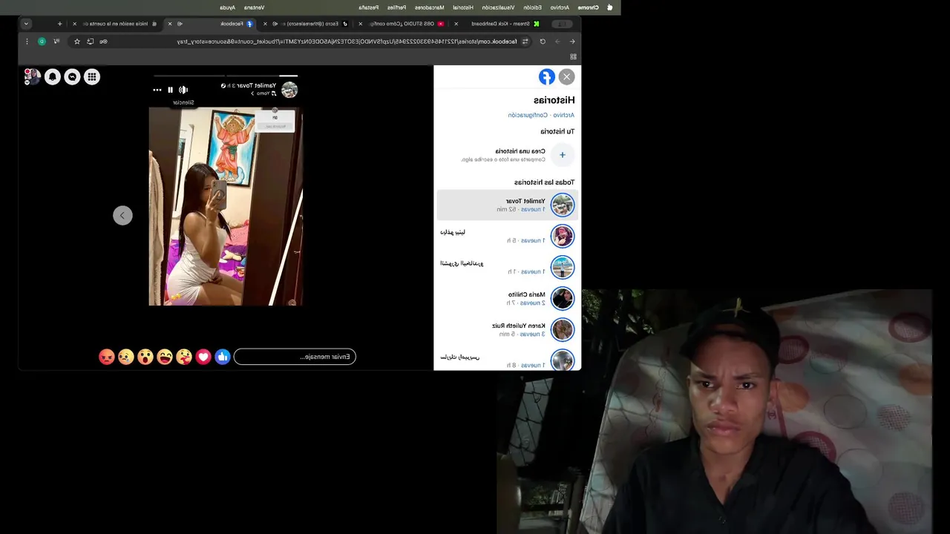This screenshot has height=534, width=950.
Task: Expand the tab search dropdown arrow
Action: 26,24
